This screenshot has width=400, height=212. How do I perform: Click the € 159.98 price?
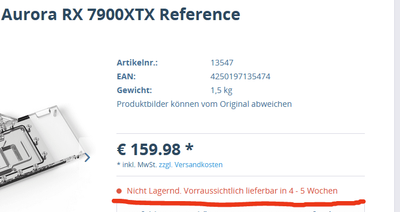149,149
